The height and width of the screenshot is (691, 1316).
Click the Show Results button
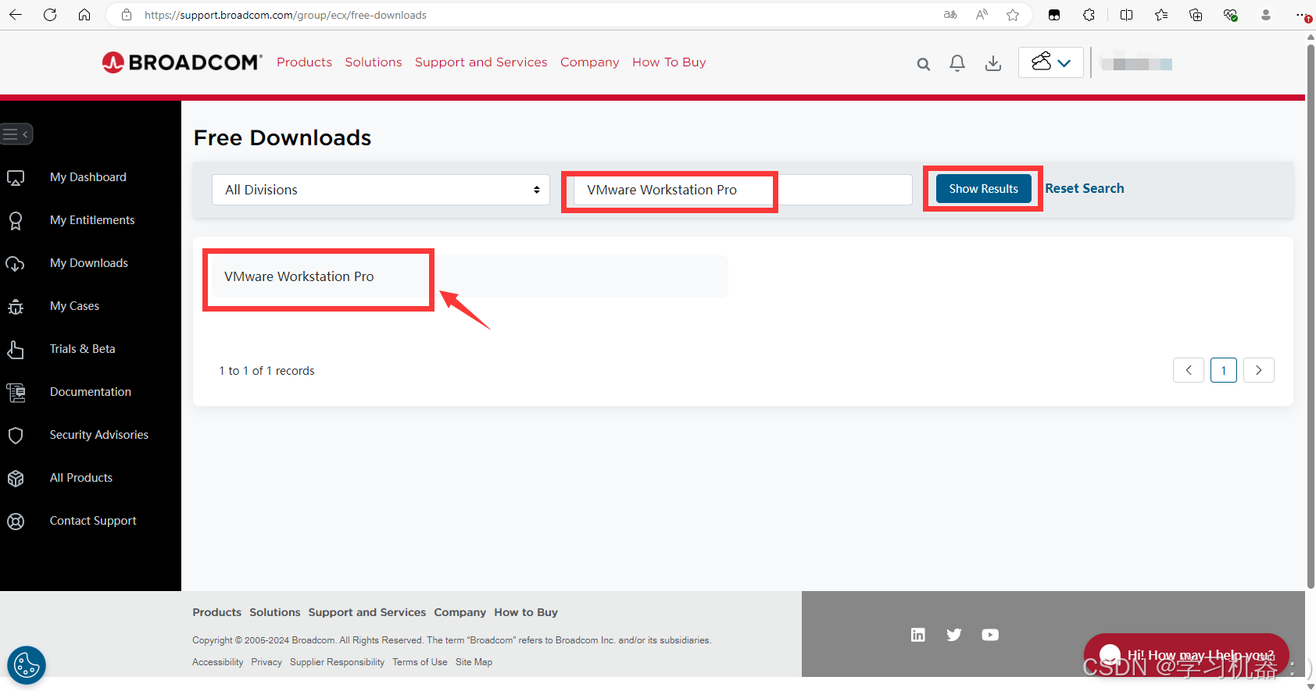point(984,189)
